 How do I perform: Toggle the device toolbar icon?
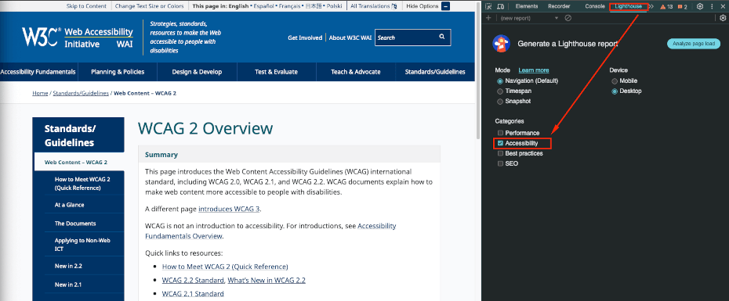[x=501, y=6]
